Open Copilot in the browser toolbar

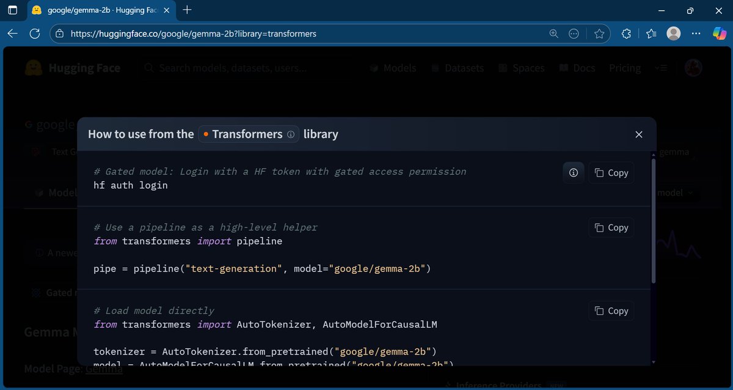click(719, 33)
